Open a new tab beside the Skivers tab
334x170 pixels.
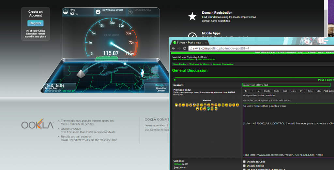212,42
